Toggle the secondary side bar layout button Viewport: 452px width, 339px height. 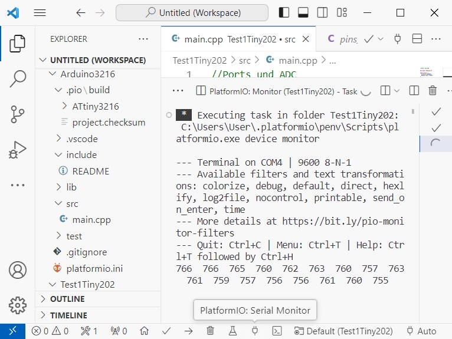click(322, 12)
